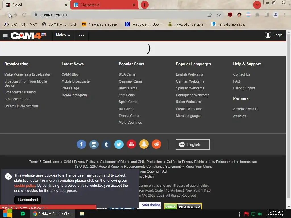Viewport: 291px width, 218px height.
Task: Open the Extensions puzzle icon
Action: pyautogui.click(x=257, y=15)
